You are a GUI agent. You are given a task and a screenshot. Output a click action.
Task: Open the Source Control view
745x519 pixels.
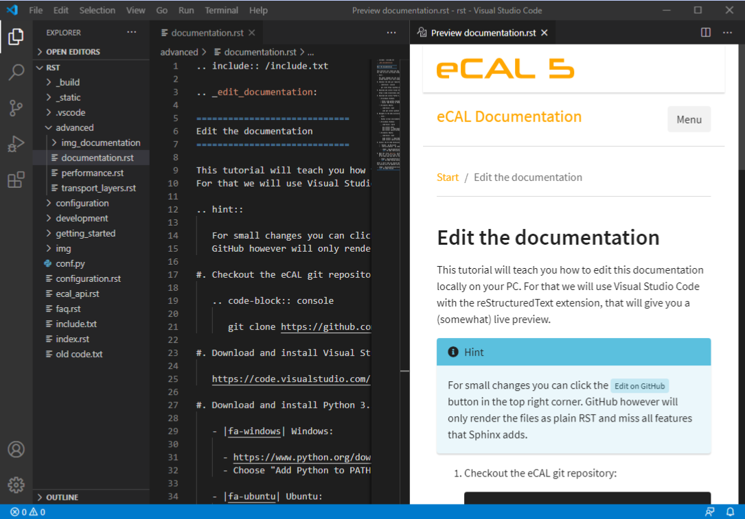click(16, 108)
